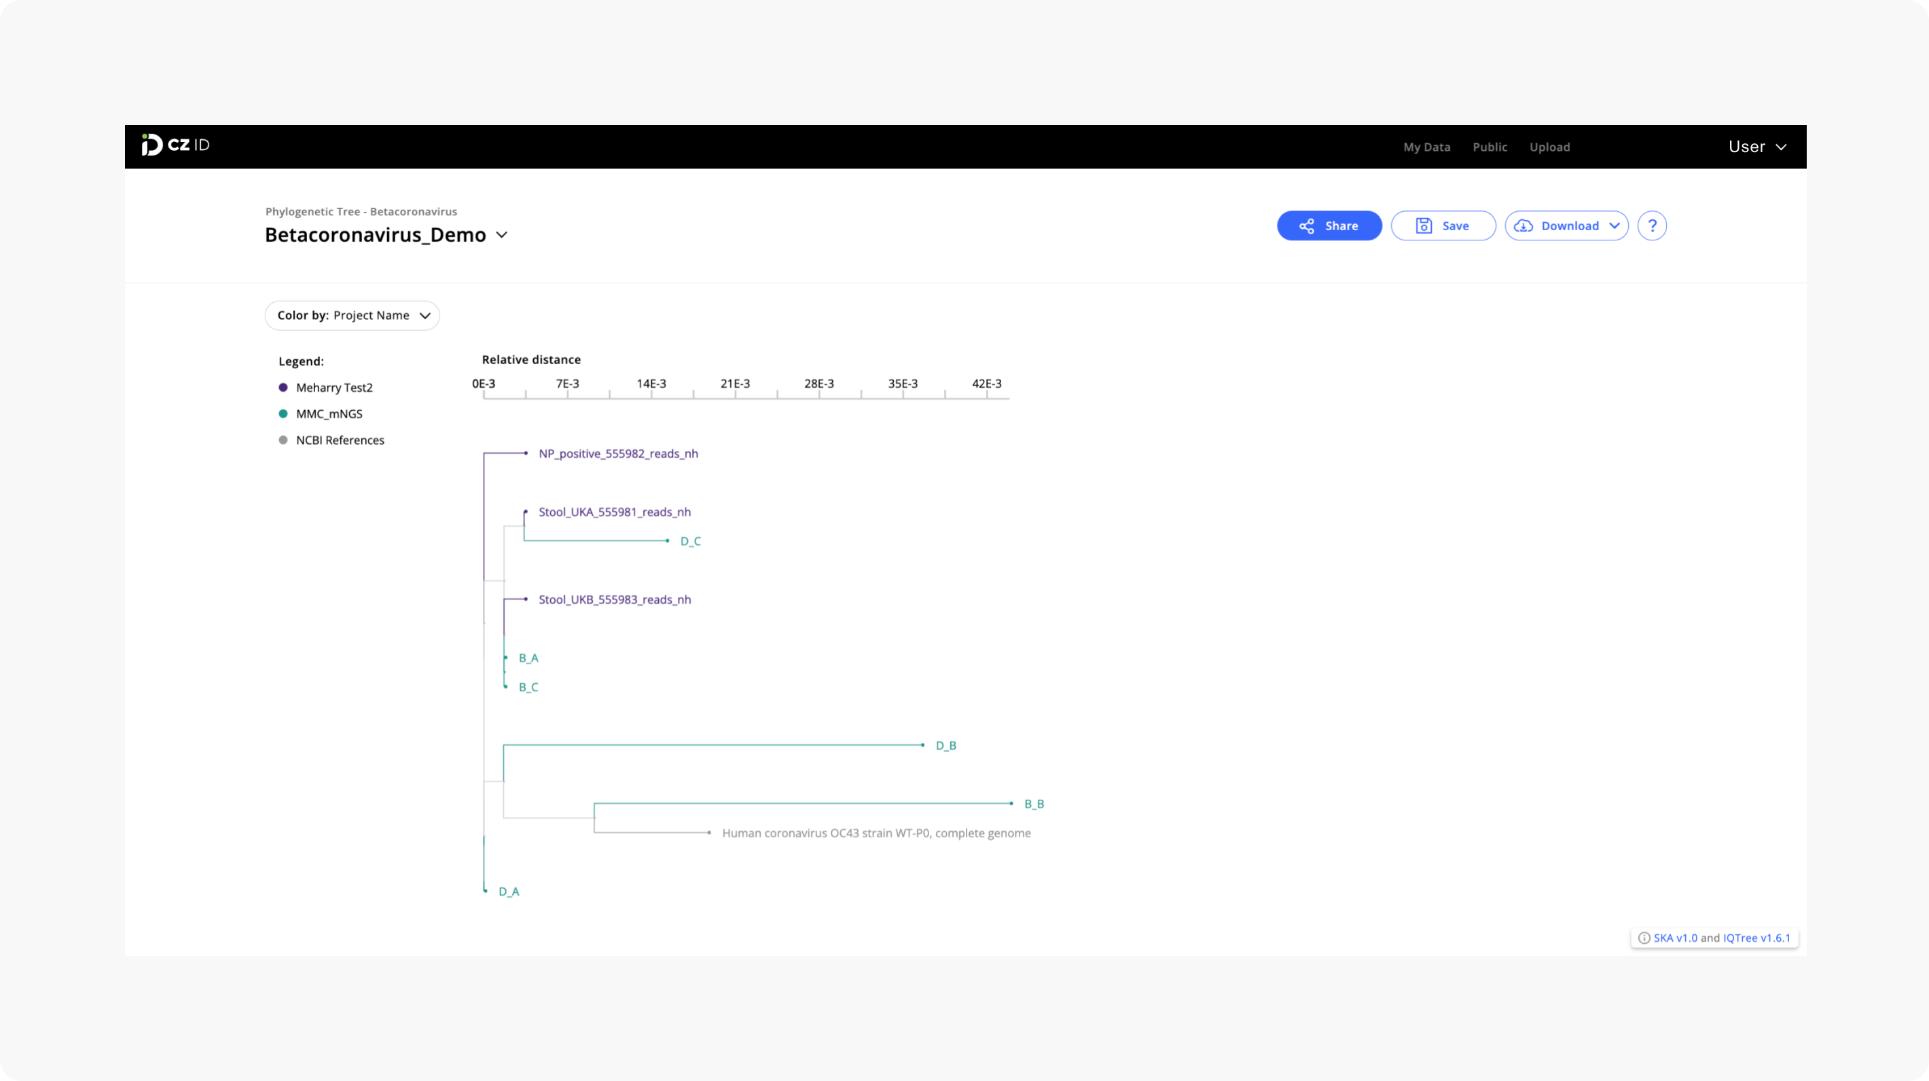Click the info icon beside SKA v1.0
Viewport: 1929px width, 1081px height.
point(1644,938)
